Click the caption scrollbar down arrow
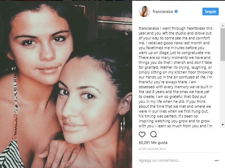Viewport: 225px width, 168px height. point(223,125)
